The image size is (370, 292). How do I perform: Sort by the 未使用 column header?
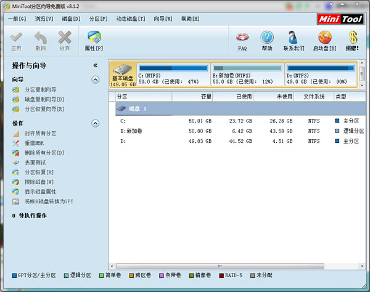(274, 97)
